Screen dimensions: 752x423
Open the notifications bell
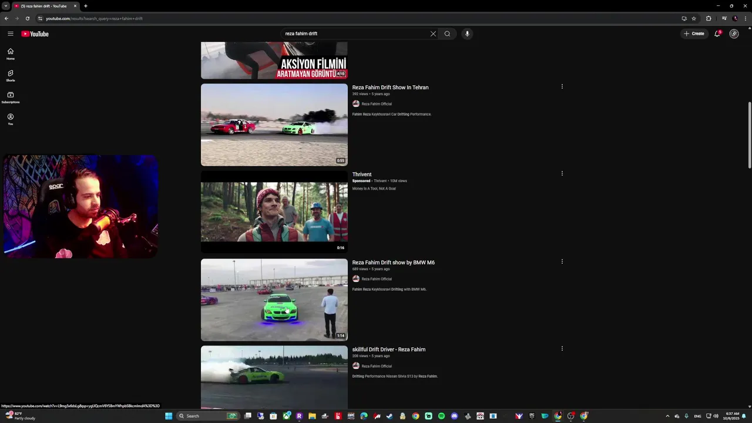[717, 33]
